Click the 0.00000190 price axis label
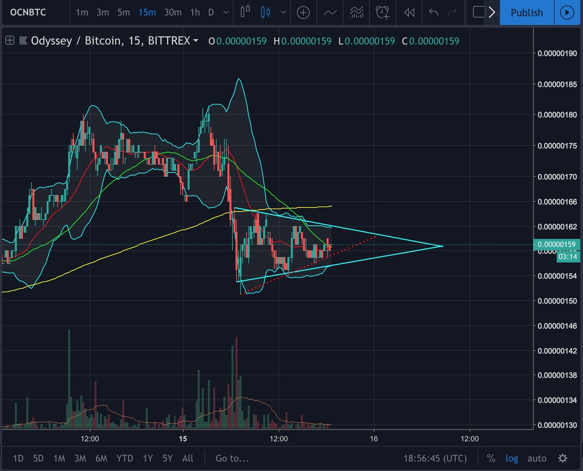The height and width of the screenshot is (471, 583). [557, 53]
